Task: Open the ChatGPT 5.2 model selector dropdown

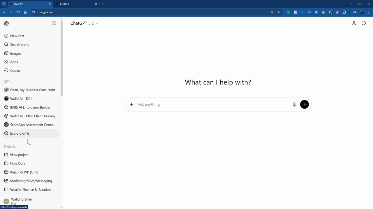Action: click(x=84, y=23)
